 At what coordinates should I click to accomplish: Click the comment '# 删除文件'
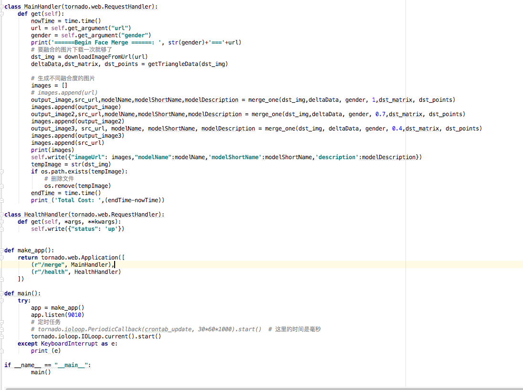(x=59, y=179)
